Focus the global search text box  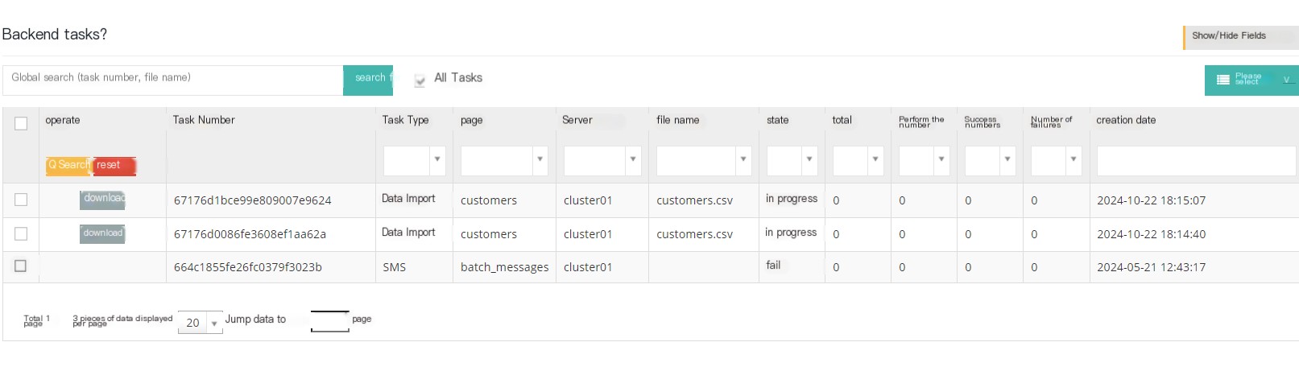point(173,80)
